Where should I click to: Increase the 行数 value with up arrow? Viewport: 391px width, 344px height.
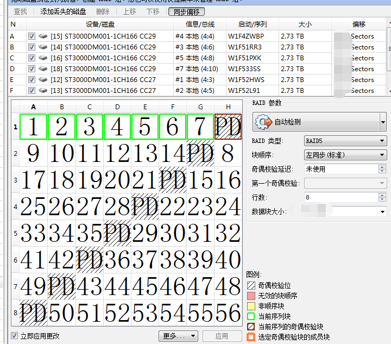click(x=382, y=195)
